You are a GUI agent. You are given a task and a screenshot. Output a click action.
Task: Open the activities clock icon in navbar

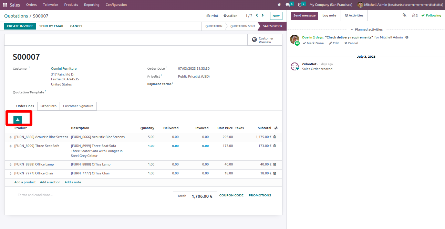pos(300,5)
